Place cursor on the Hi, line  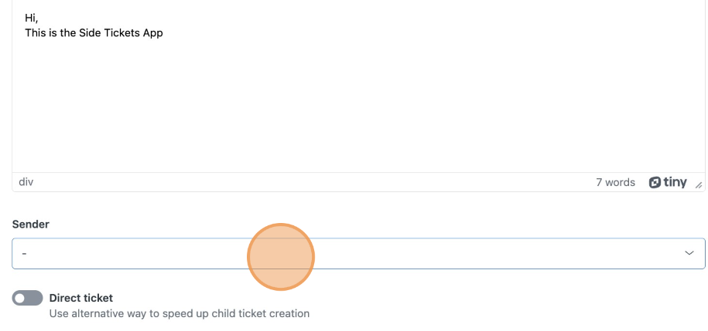point(32,19)
